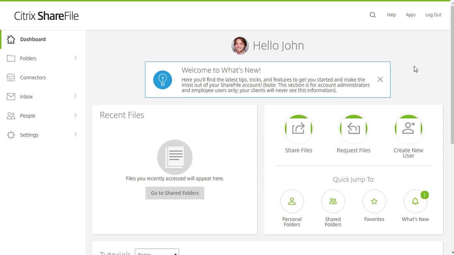Image resolution: width=454 pixels, height=255 pixels.
Task: Open the Apps link
Action: (411, 15)
